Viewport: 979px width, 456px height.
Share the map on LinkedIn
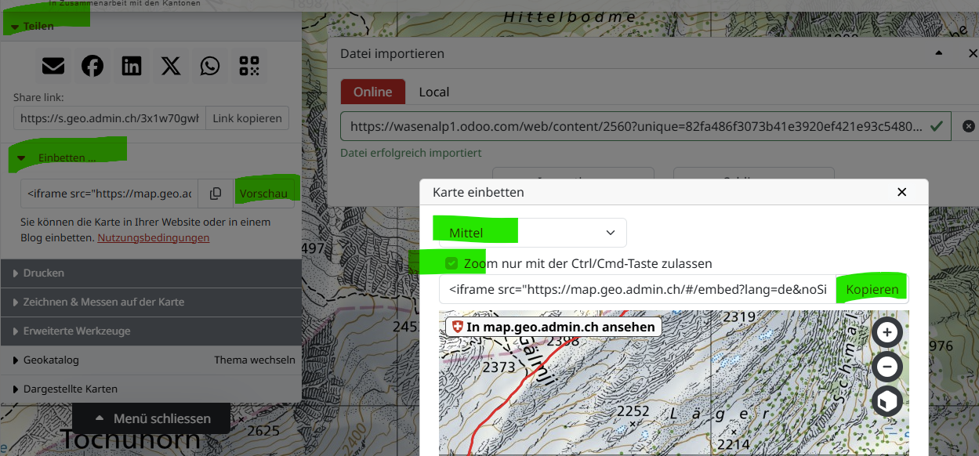coord(132,66)
